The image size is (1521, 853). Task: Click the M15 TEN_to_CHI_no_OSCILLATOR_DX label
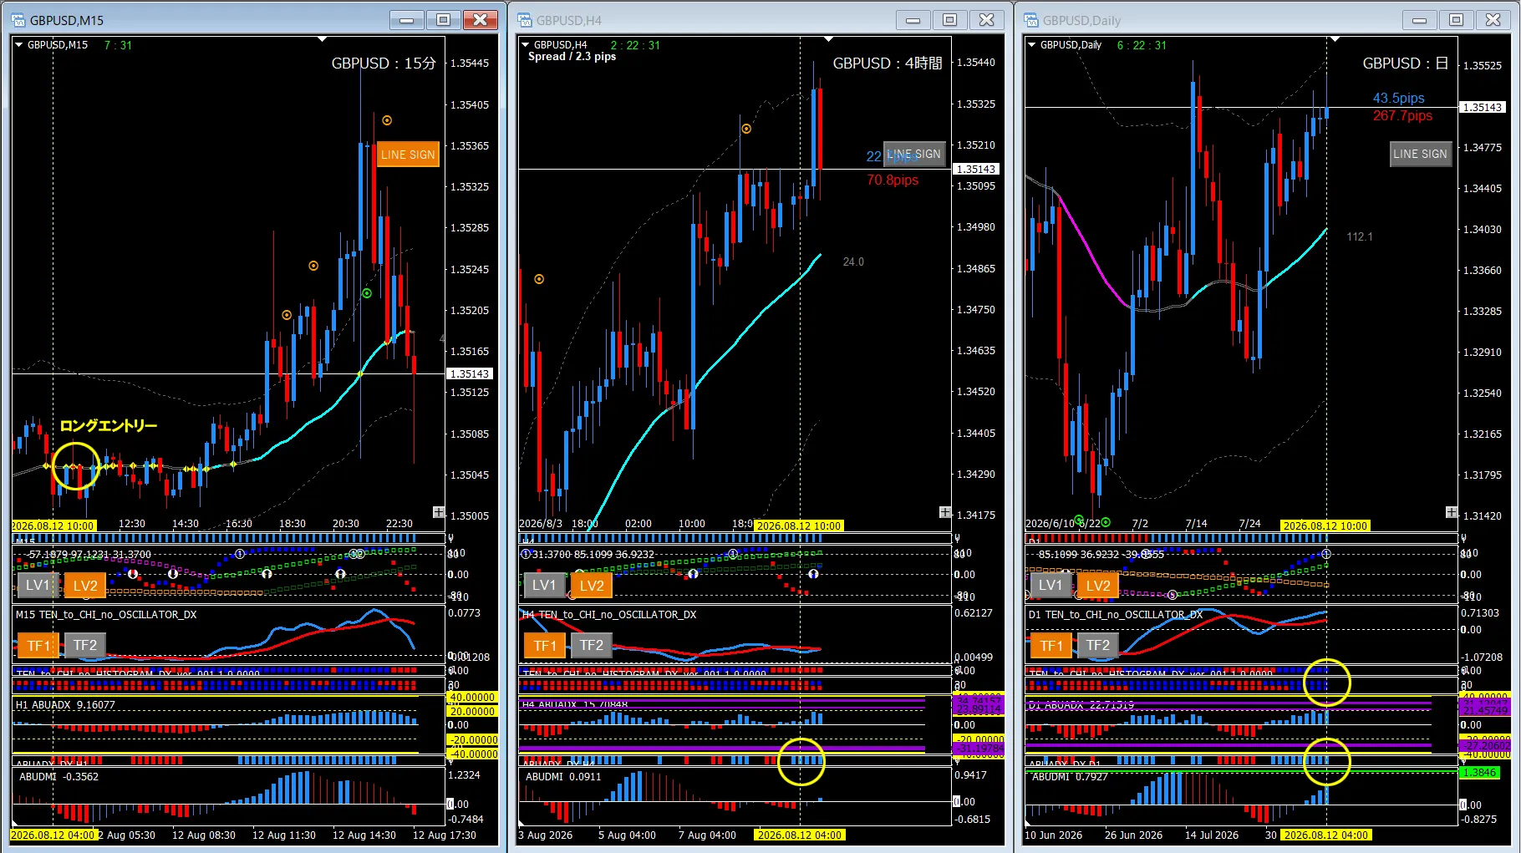(x=106, y=614)
